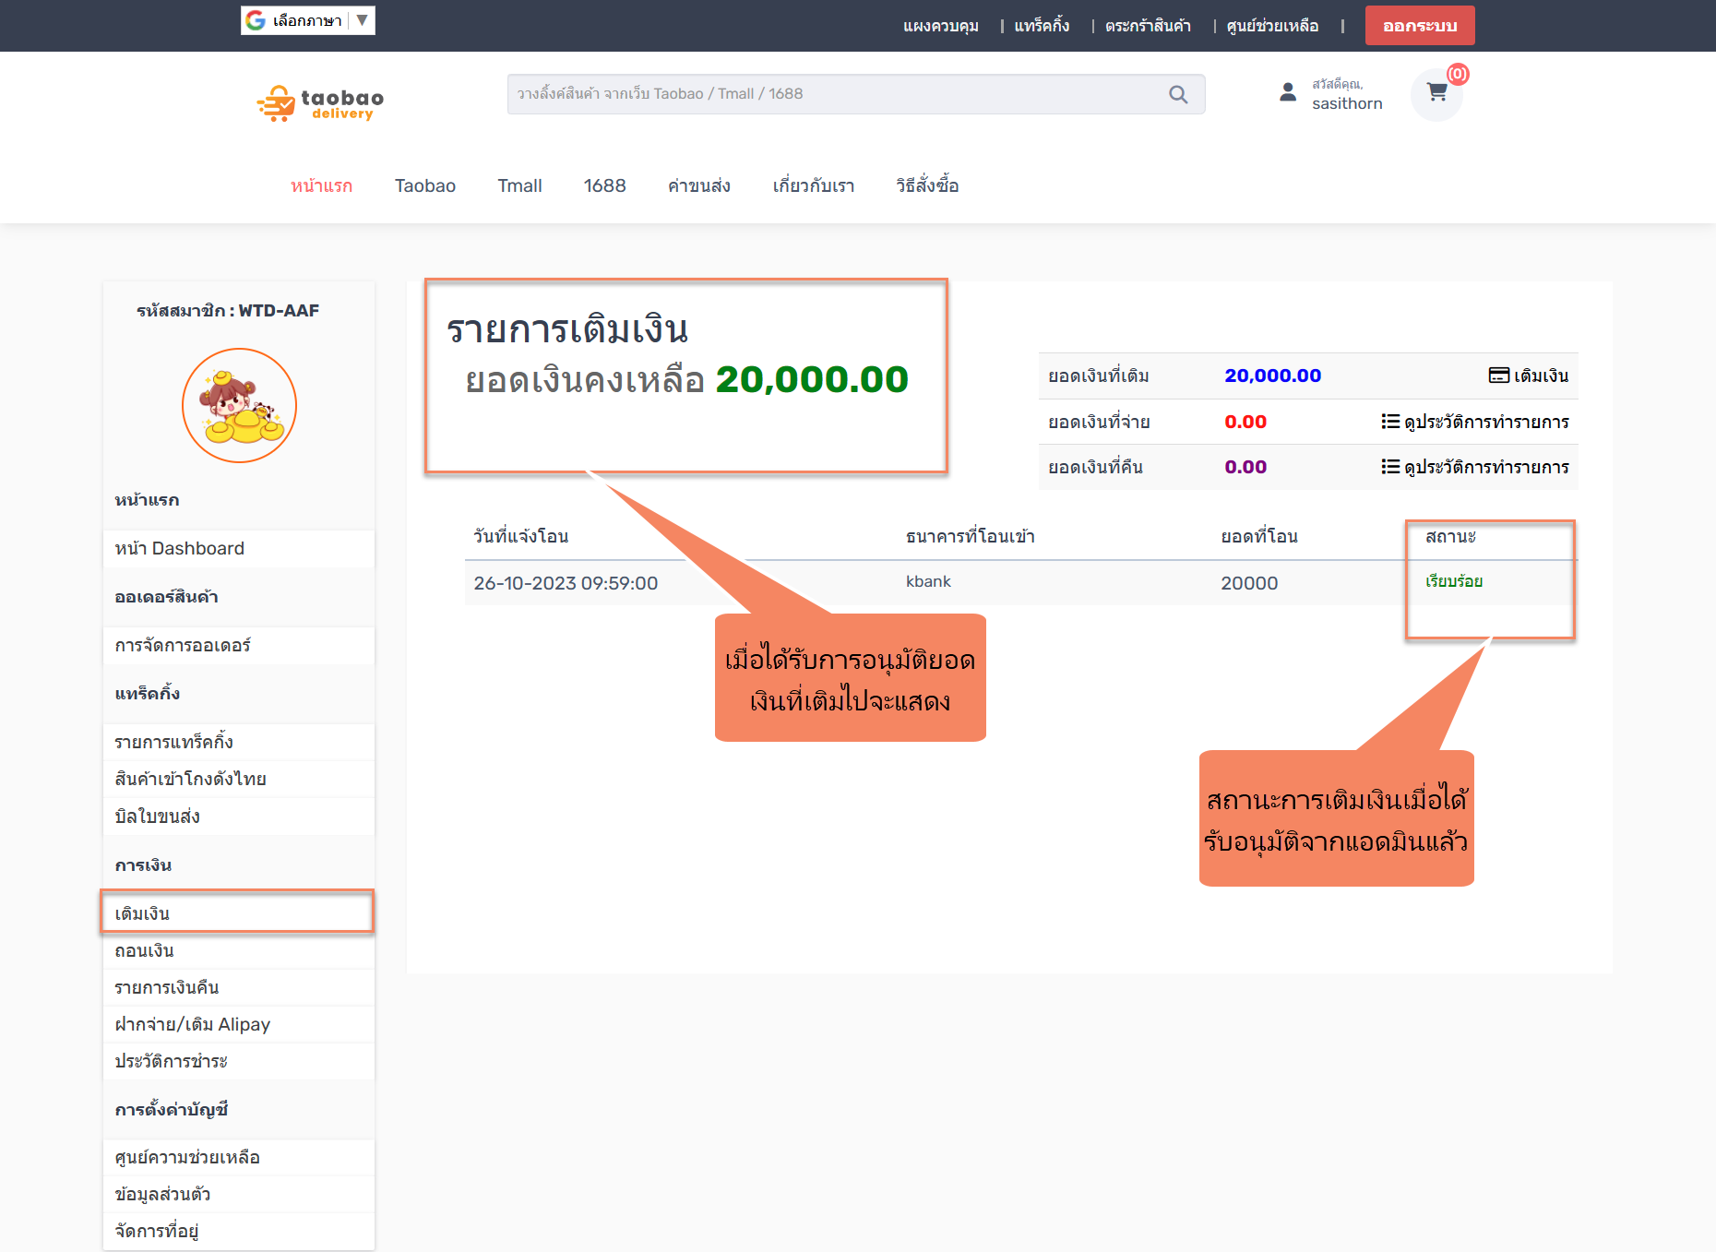Click the taobao delivery logo

[x=320, y=104]
